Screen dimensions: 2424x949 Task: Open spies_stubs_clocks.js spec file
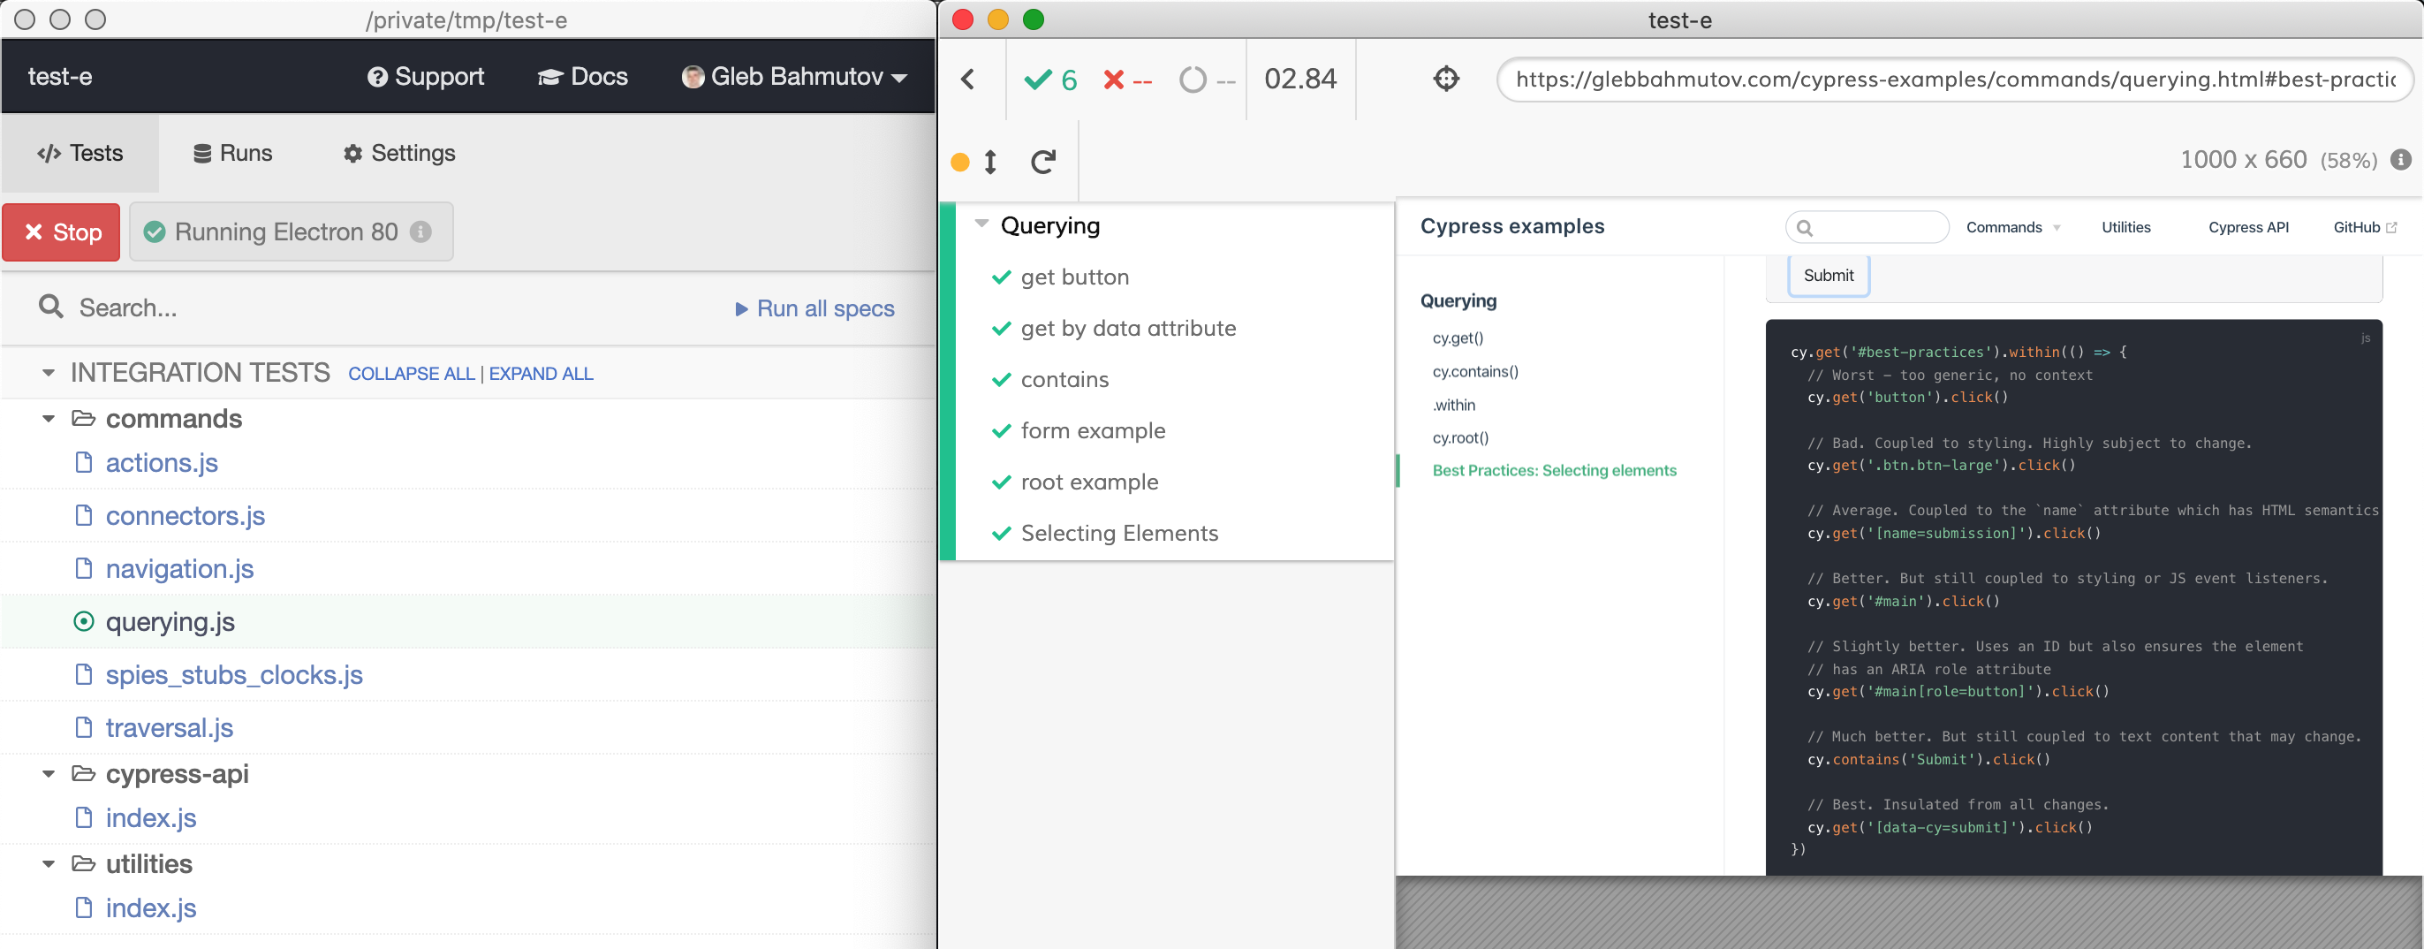(x=233, y=675)
